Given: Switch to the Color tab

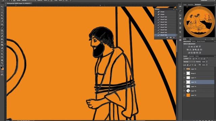Looking at the screenshot, I should coord(185,4).
